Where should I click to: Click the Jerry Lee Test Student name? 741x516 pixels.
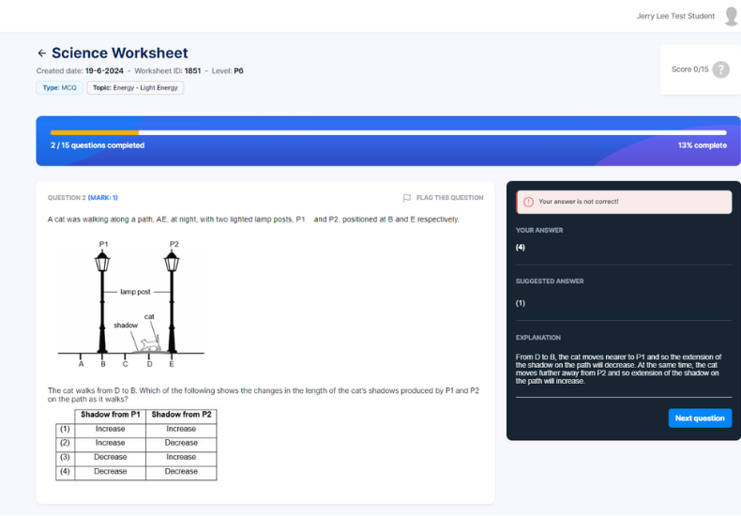click(675, 16)
